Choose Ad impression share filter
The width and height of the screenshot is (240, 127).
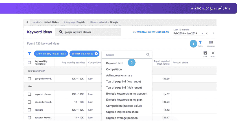(119, 75)
